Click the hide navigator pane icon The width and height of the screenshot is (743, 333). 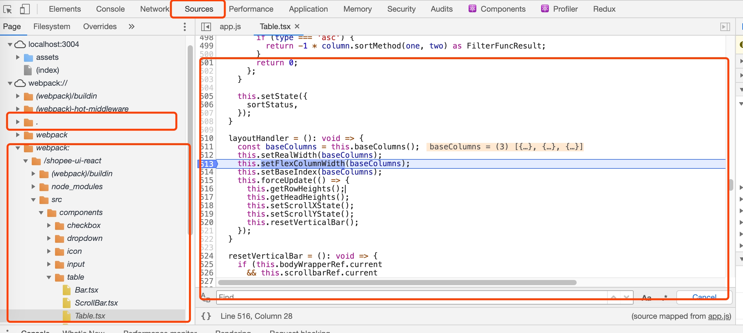click(x=206, y=27)
